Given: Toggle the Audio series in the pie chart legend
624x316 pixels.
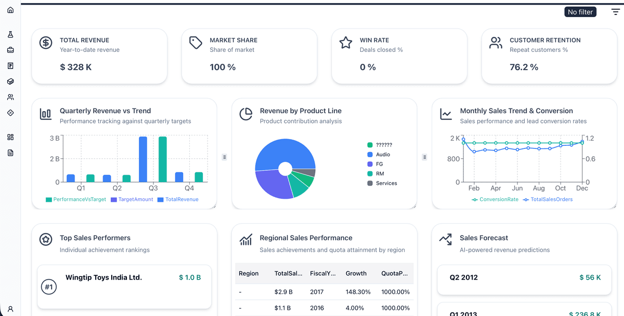Looking at the screenshot, I should 380,154.
